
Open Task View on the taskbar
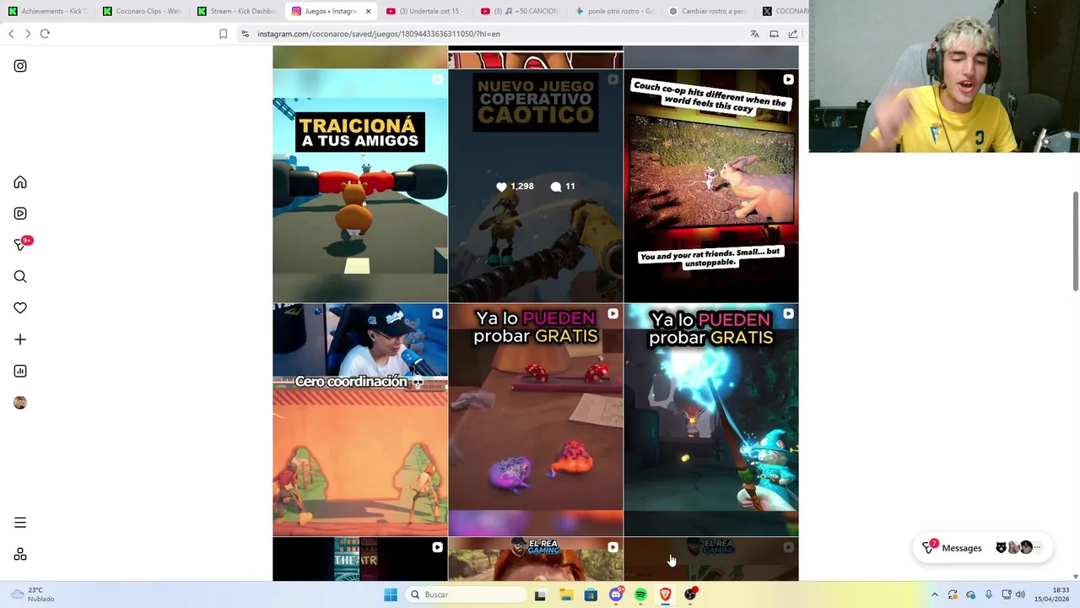click(x=540, y=594)
